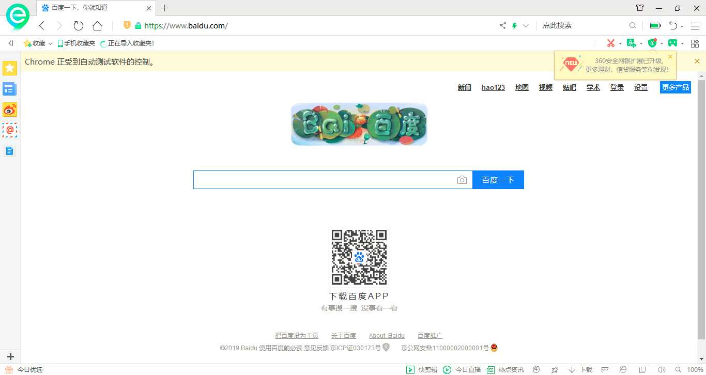This screenshot has width=706, height=375.
Task: Close the 百度一下 tab
Action: [149, 8]
